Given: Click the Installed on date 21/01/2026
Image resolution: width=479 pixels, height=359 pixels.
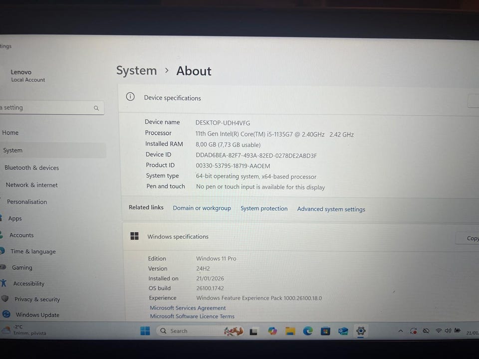Looking at the screenshot, I should click(210, 278).
